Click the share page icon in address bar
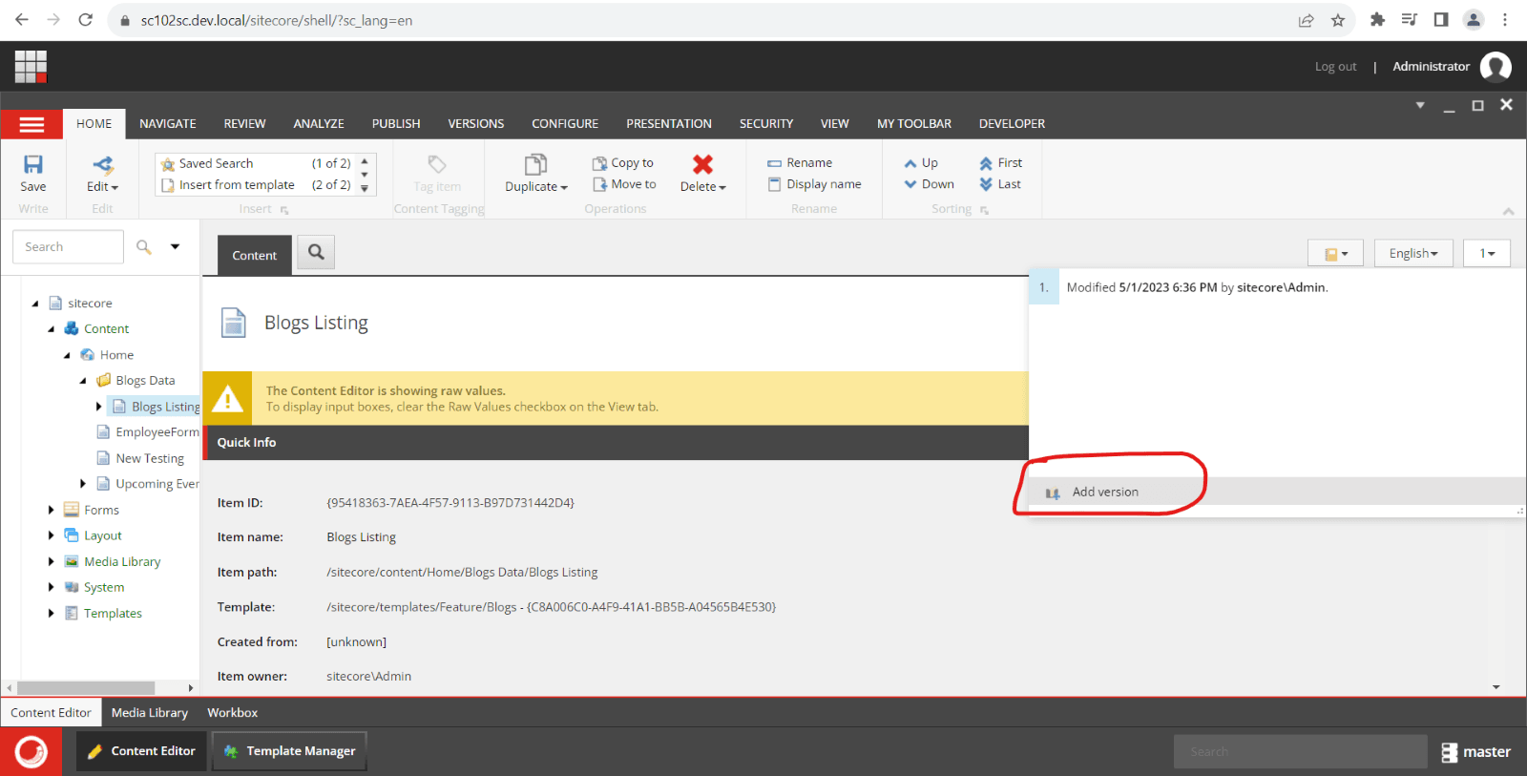The height and width of the screenshot is (776, 1527). [1306, 20]
